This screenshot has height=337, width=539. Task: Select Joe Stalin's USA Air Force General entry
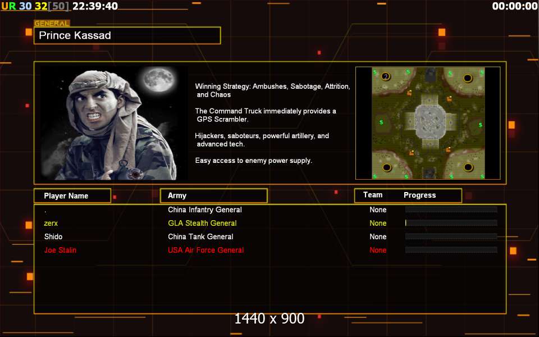click(205, 250)
